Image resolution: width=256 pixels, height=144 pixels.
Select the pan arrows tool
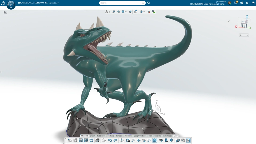139,141
